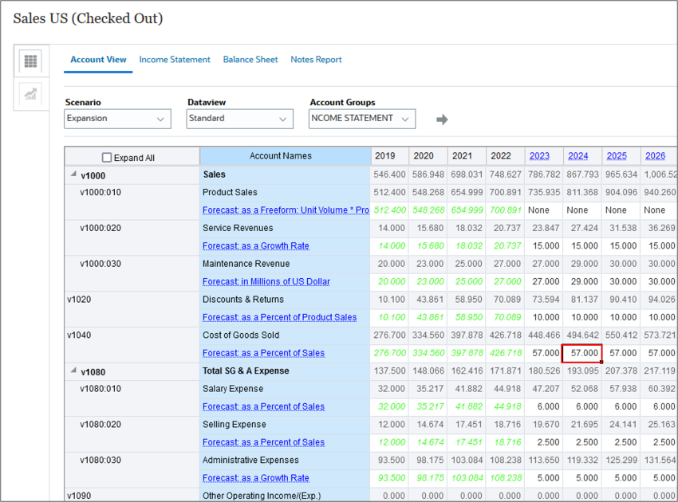Image resolution: width=678 pixels, height=502 pixels.
Task: Open the Scenario dropdown showing Expansion
Action: [x=117, y=119]
